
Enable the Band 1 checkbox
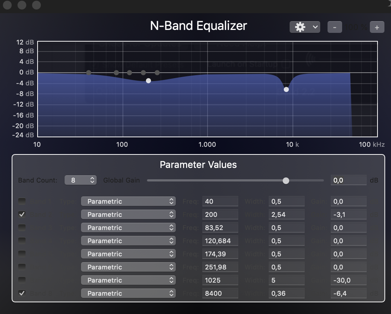pyautogui.click(x=22, y=201)
